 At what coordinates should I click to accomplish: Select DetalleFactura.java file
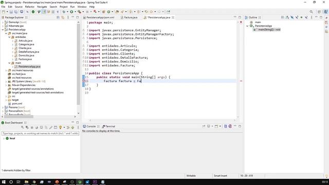29,52
